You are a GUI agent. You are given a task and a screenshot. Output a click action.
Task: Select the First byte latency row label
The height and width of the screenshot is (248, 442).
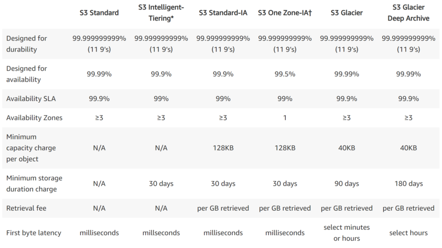[34, 233]
